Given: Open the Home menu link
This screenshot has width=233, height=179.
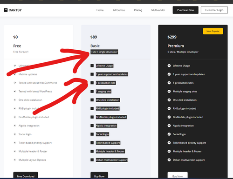Looking at the screenshot, I should click(x=100, y=10).
